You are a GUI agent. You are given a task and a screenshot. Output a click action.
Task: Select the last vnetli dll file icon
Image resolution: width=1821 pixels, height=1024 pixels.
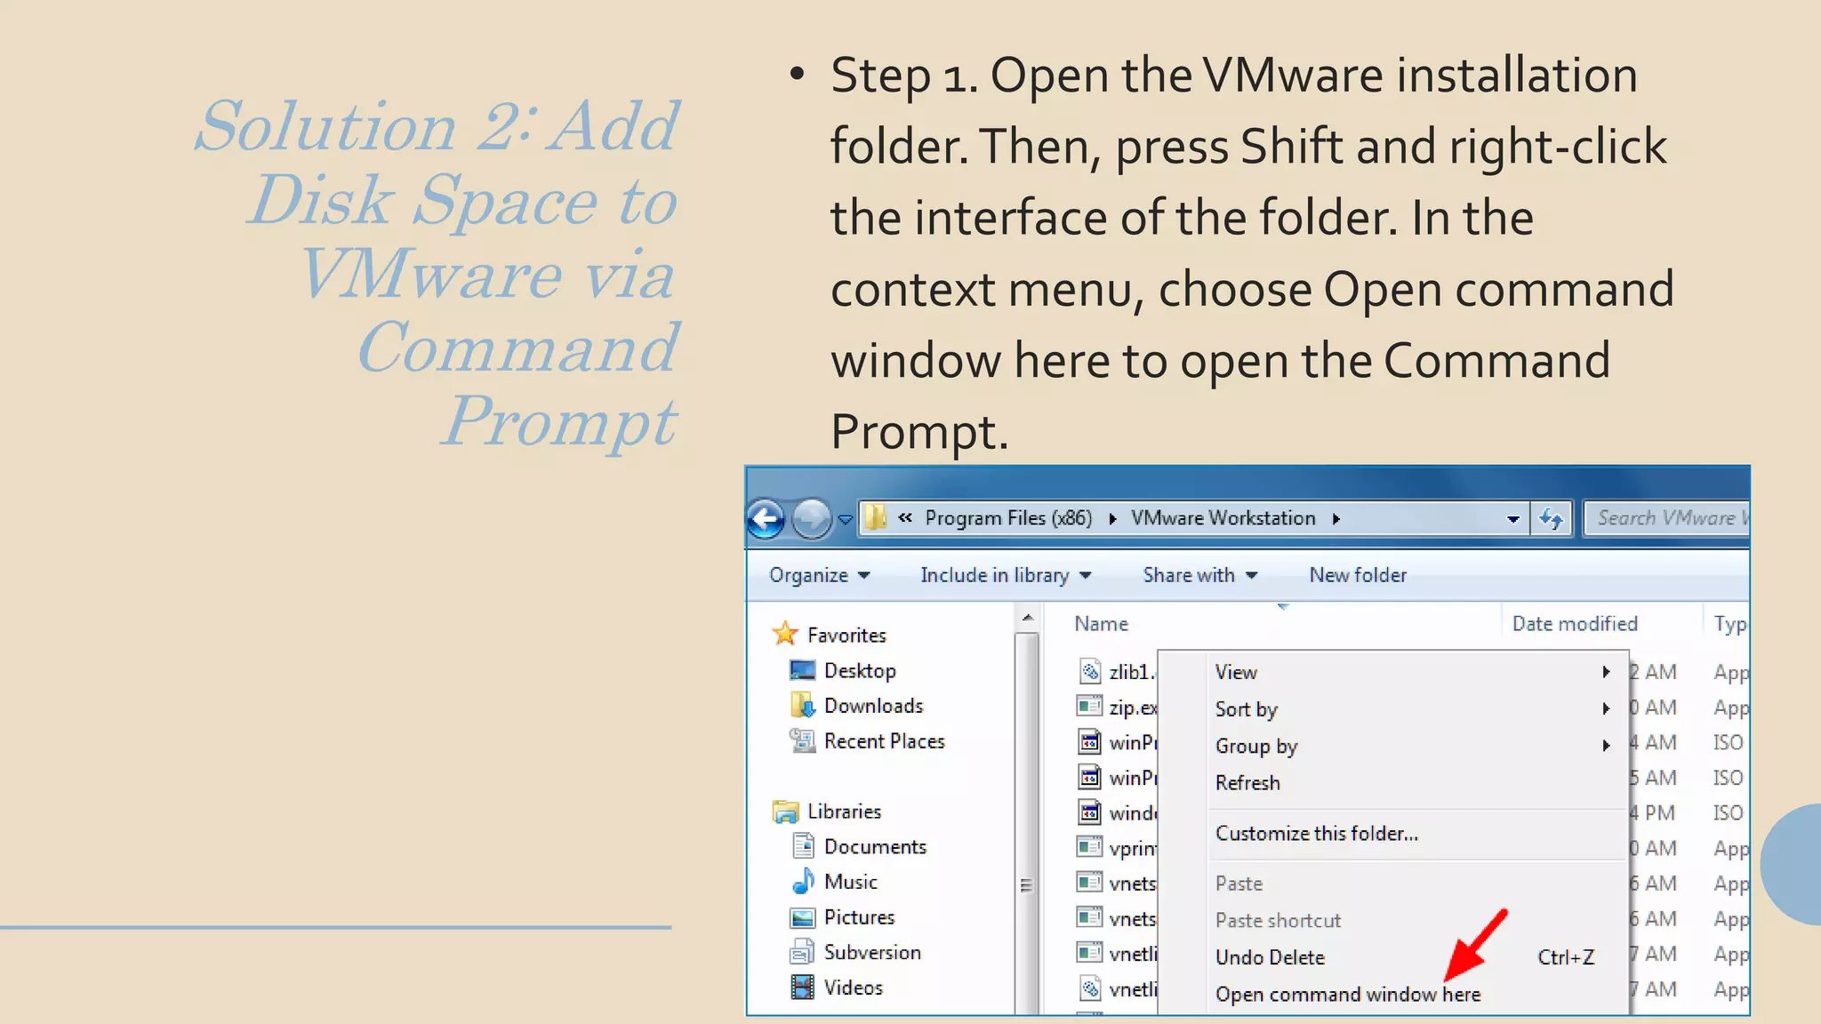pos(1090,988)
